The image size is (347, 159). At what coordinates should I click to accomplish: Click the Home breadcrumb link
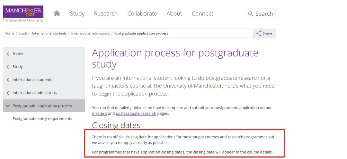(x=9, y=33)
